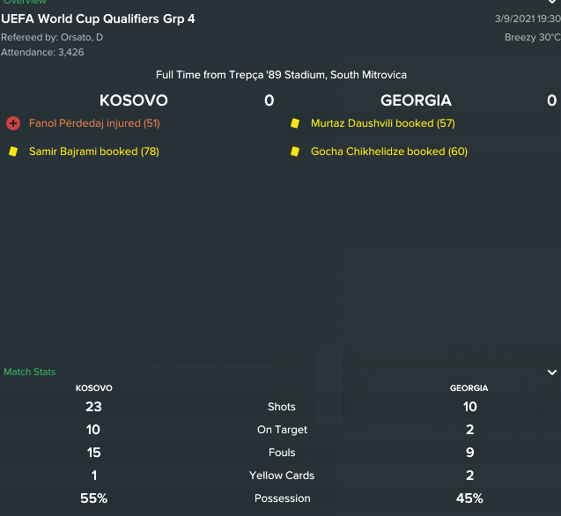
Task: Click the yellow card icon next to Gocha Chikhelidze
Action: [295, 151]
